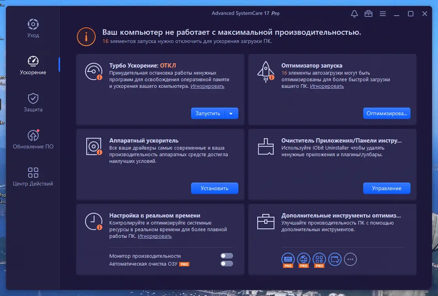Enable the Монитор производительности toggle
Viewport: 438px width, 296px height.
click(227, 256)
